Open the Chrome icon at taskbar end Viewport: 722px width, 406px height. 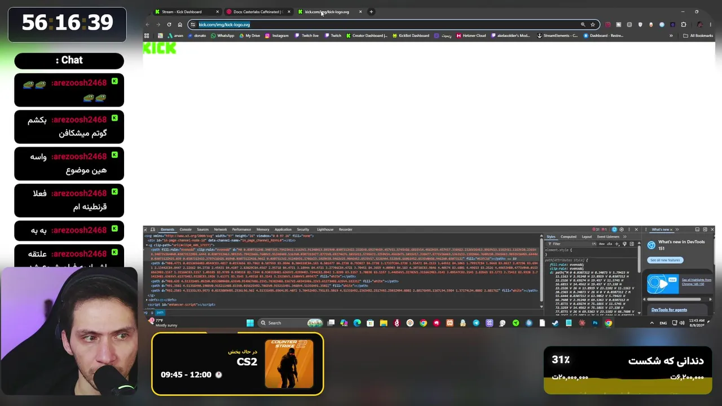pos(608,323)
